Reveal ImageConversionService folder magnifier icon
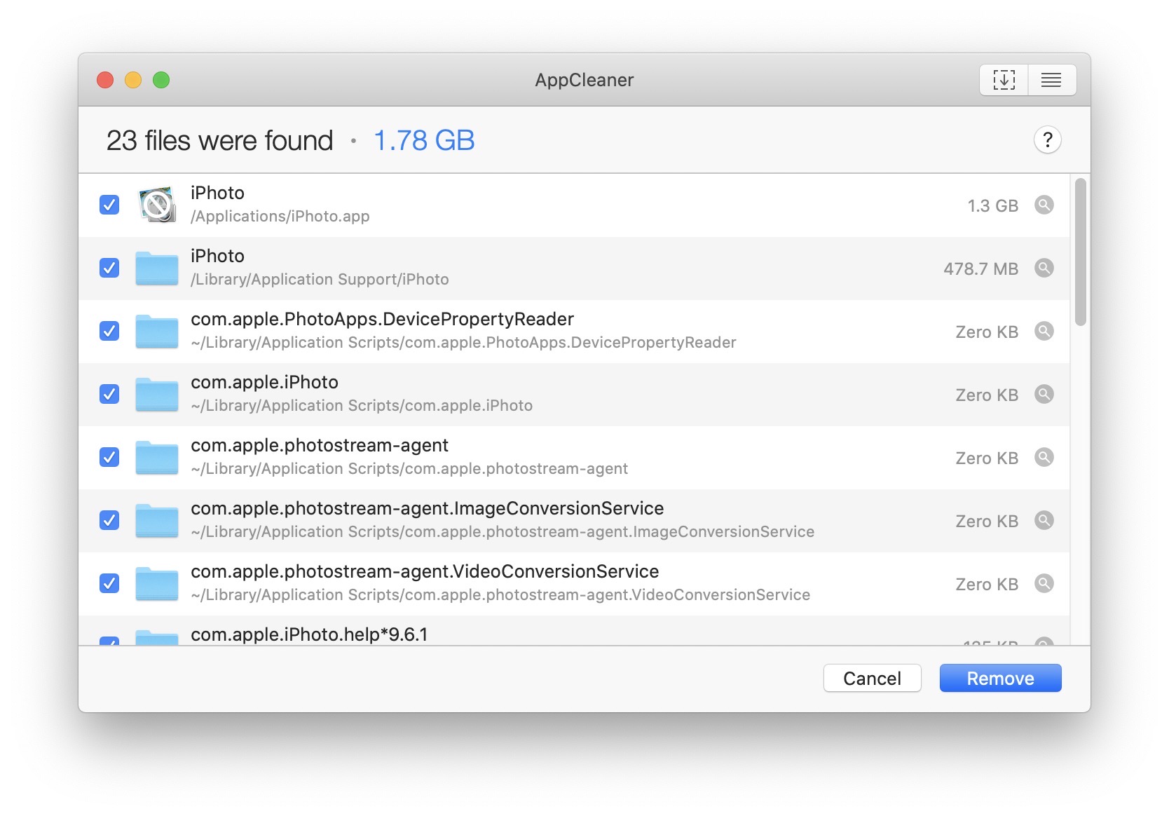The height and width of the screenshot is (816, 1169). (1044, 520)
